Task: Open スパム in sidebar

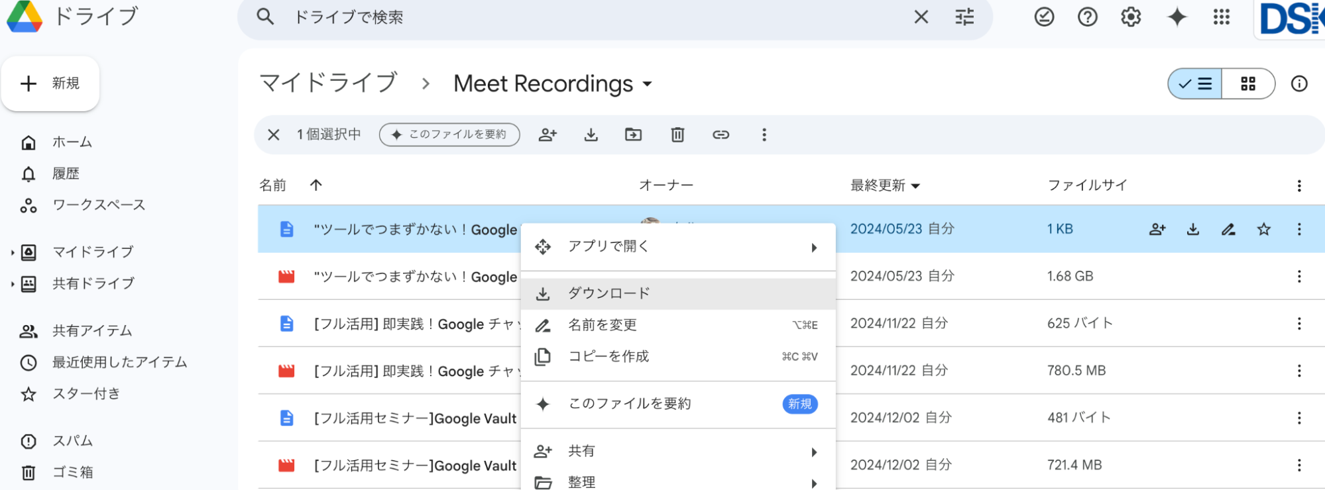Action: (x=72, y=441)
